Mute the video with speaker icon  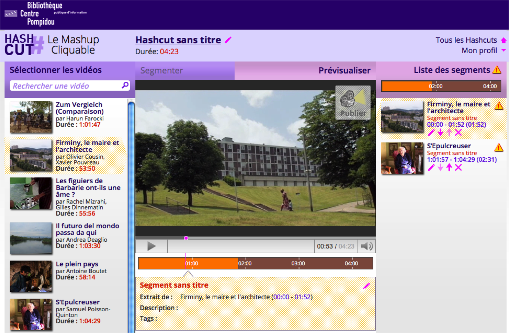tap(367, 246)
